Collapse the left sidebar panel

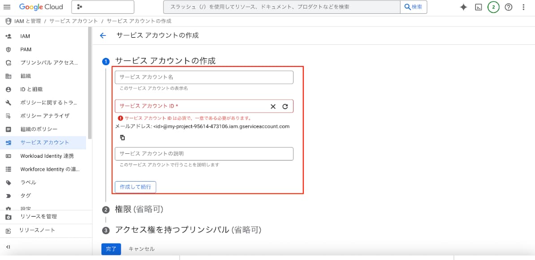(x=8, y=247)
